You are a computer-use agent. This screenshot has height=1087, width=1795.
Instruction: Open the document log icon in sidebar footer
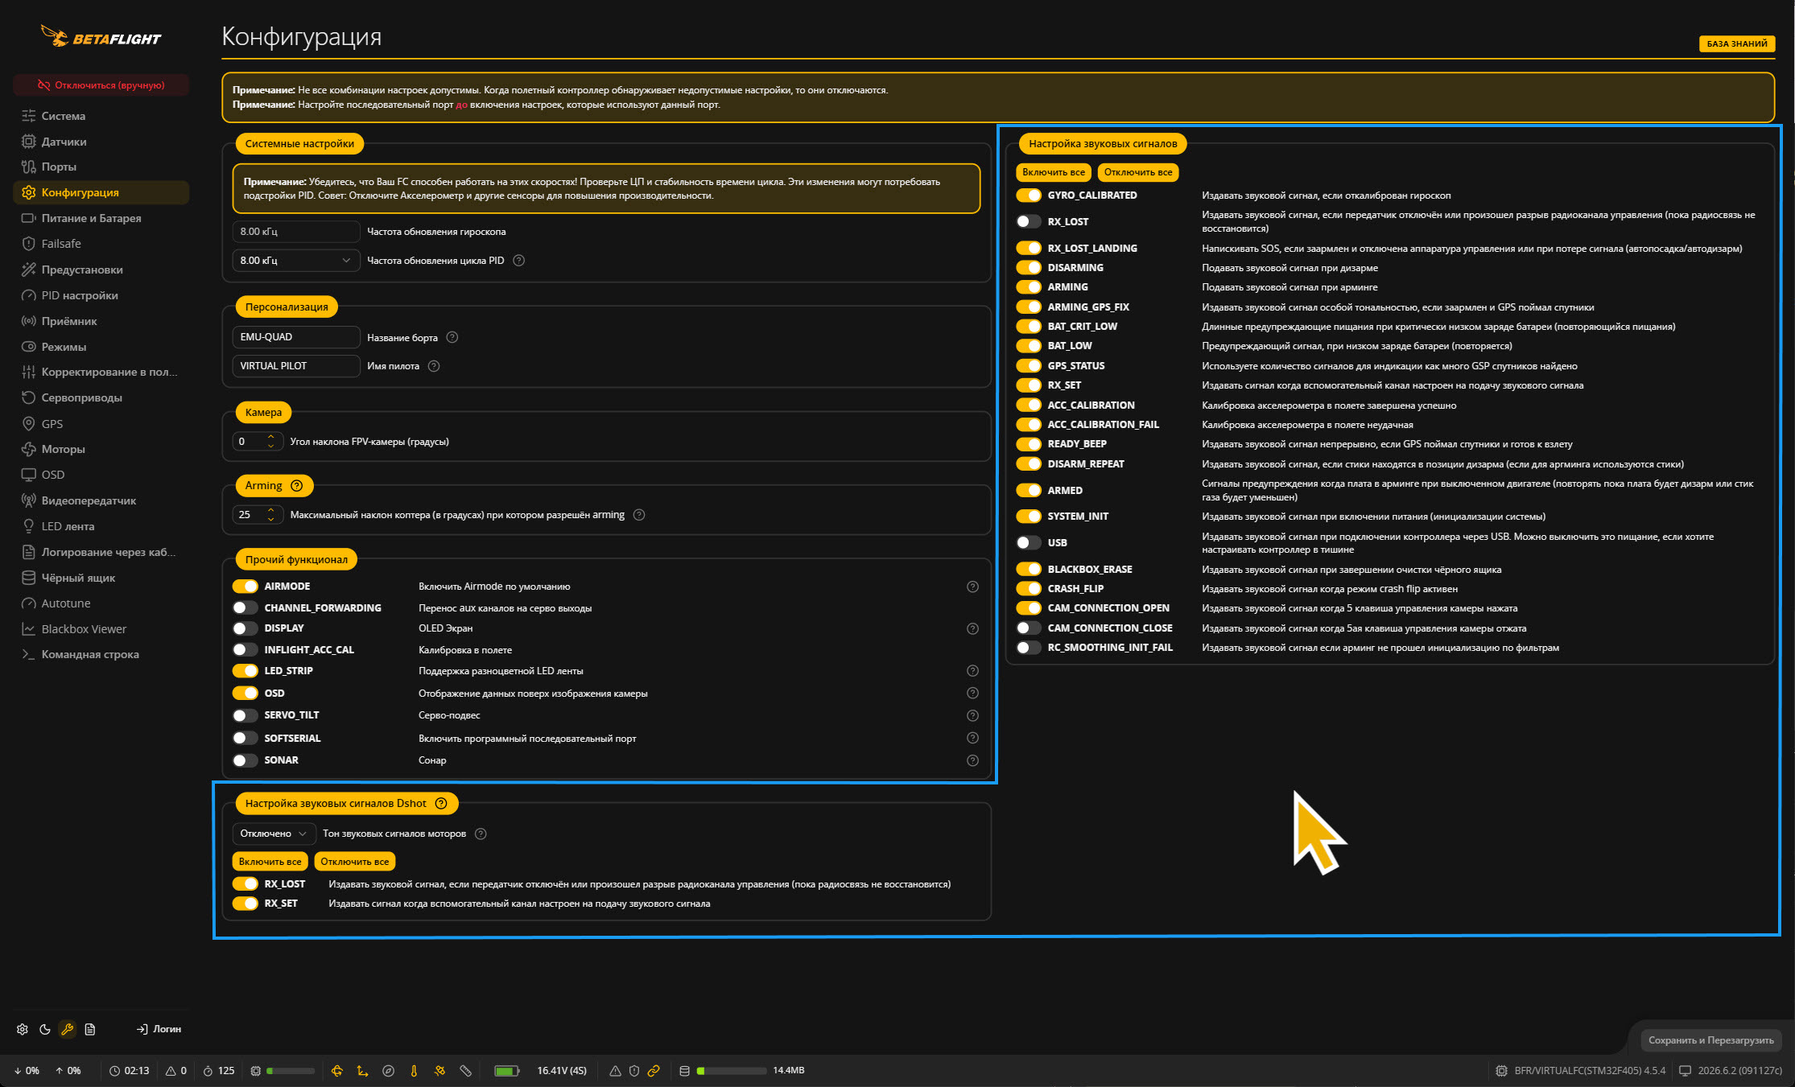(90, 1029)
